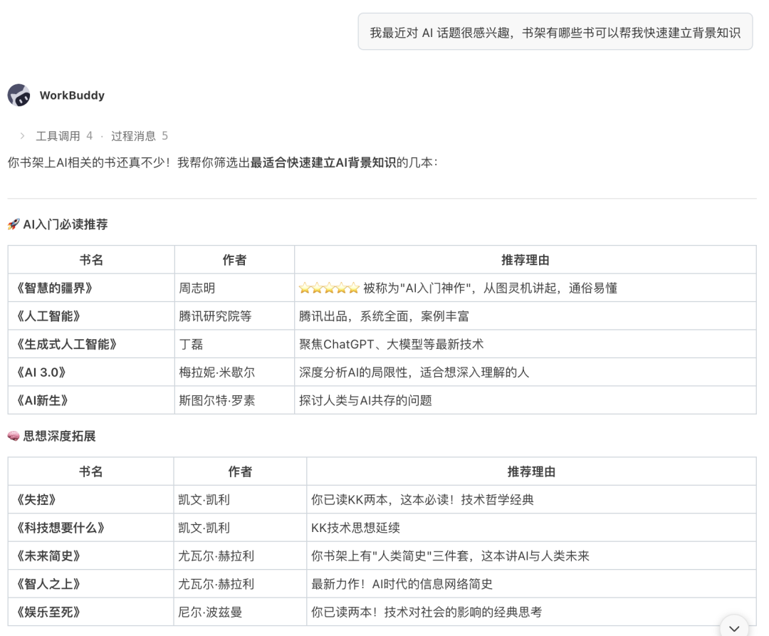Click the user message about AI 话题
Viewport: 769px width, 636px height.
coord(555,32)
